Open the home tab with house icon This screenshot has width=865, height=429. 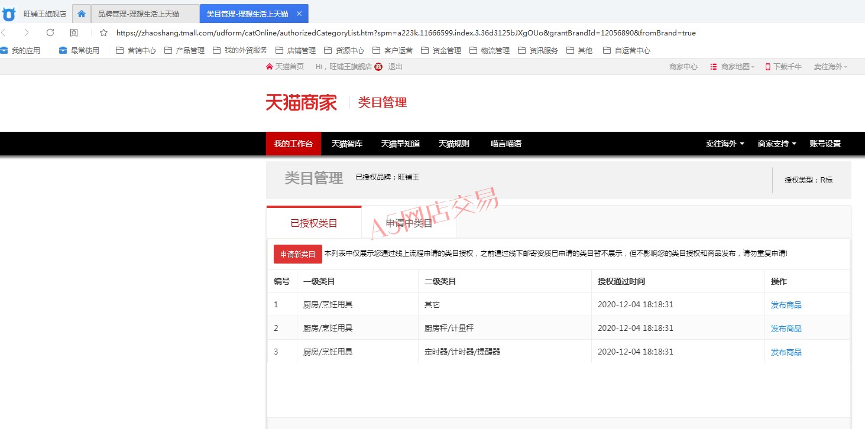(82, 14)
